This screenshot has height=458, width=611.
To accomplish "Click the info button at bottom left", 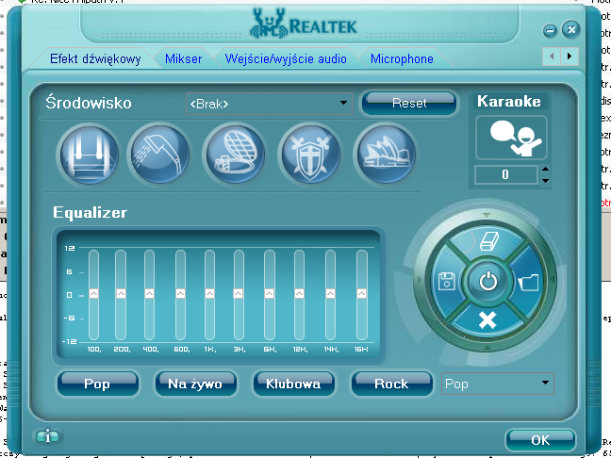I will click(x=45, y=436).
